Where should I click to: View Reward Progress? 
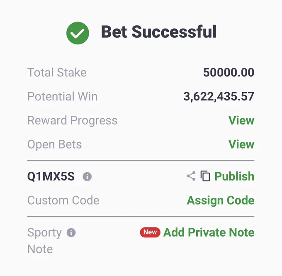241,120
